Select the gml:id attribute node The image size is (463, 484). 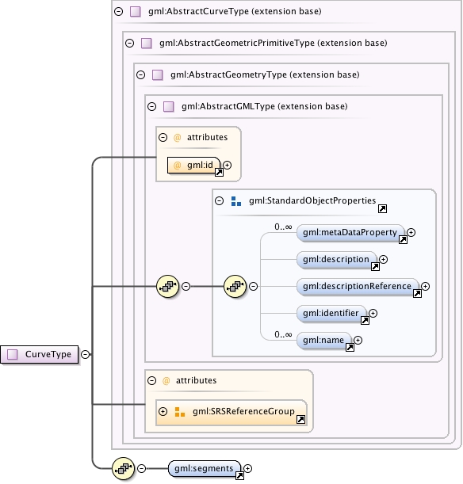tap(193, 165)
